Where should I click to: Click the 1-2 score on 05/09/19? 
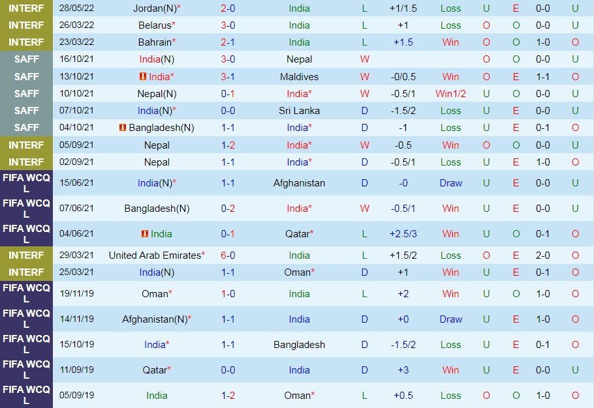[x=228, y=396]
